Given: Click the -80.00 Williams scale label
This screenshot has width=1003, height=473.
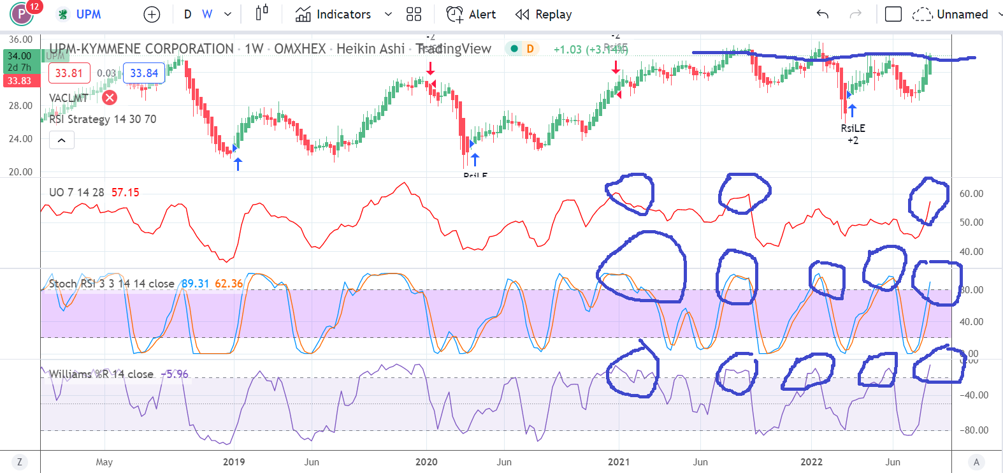Looking at the screenshot, I should point(974,430).
